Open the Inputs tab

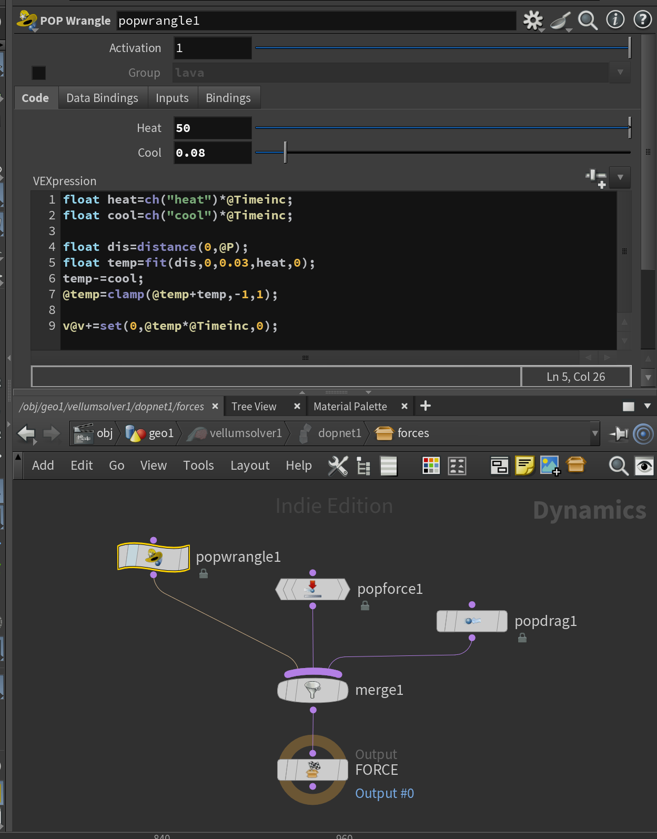pyautogui.click(x=172, y=98)
